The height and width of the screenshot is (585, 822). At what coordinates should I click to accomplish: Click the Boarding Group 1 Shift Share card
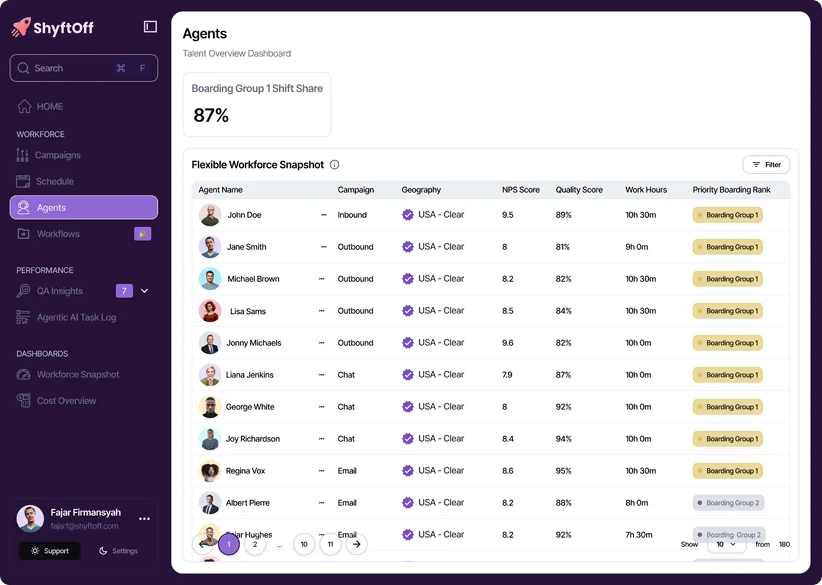coord(257,104)
